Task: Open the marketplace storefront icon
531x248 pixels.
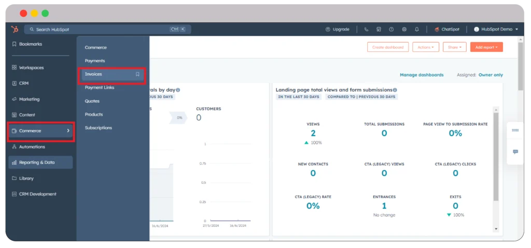Action: 379,30
